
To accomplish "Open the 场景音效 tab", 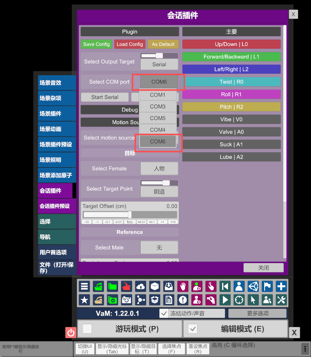I will [57, 83].
